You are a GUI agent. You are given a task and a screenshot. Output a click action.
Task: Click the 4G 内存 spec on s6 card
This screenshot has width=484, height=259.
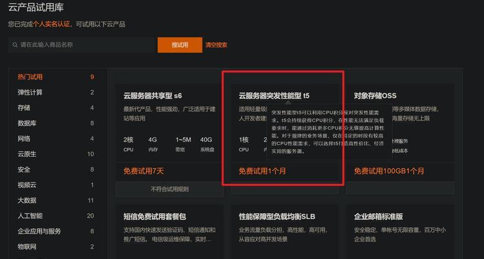[x=153, y=144]
